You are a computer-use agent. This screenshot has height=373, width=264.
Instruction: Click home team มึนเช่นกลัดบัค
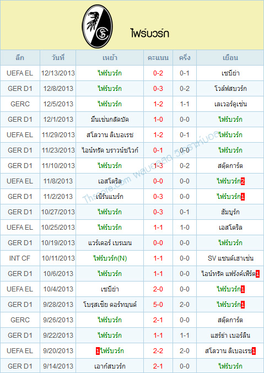pos(110,120)
